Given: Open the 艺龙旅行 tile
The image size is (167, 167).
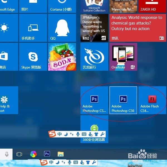Looking at the screenshot, I should [94, 57].
